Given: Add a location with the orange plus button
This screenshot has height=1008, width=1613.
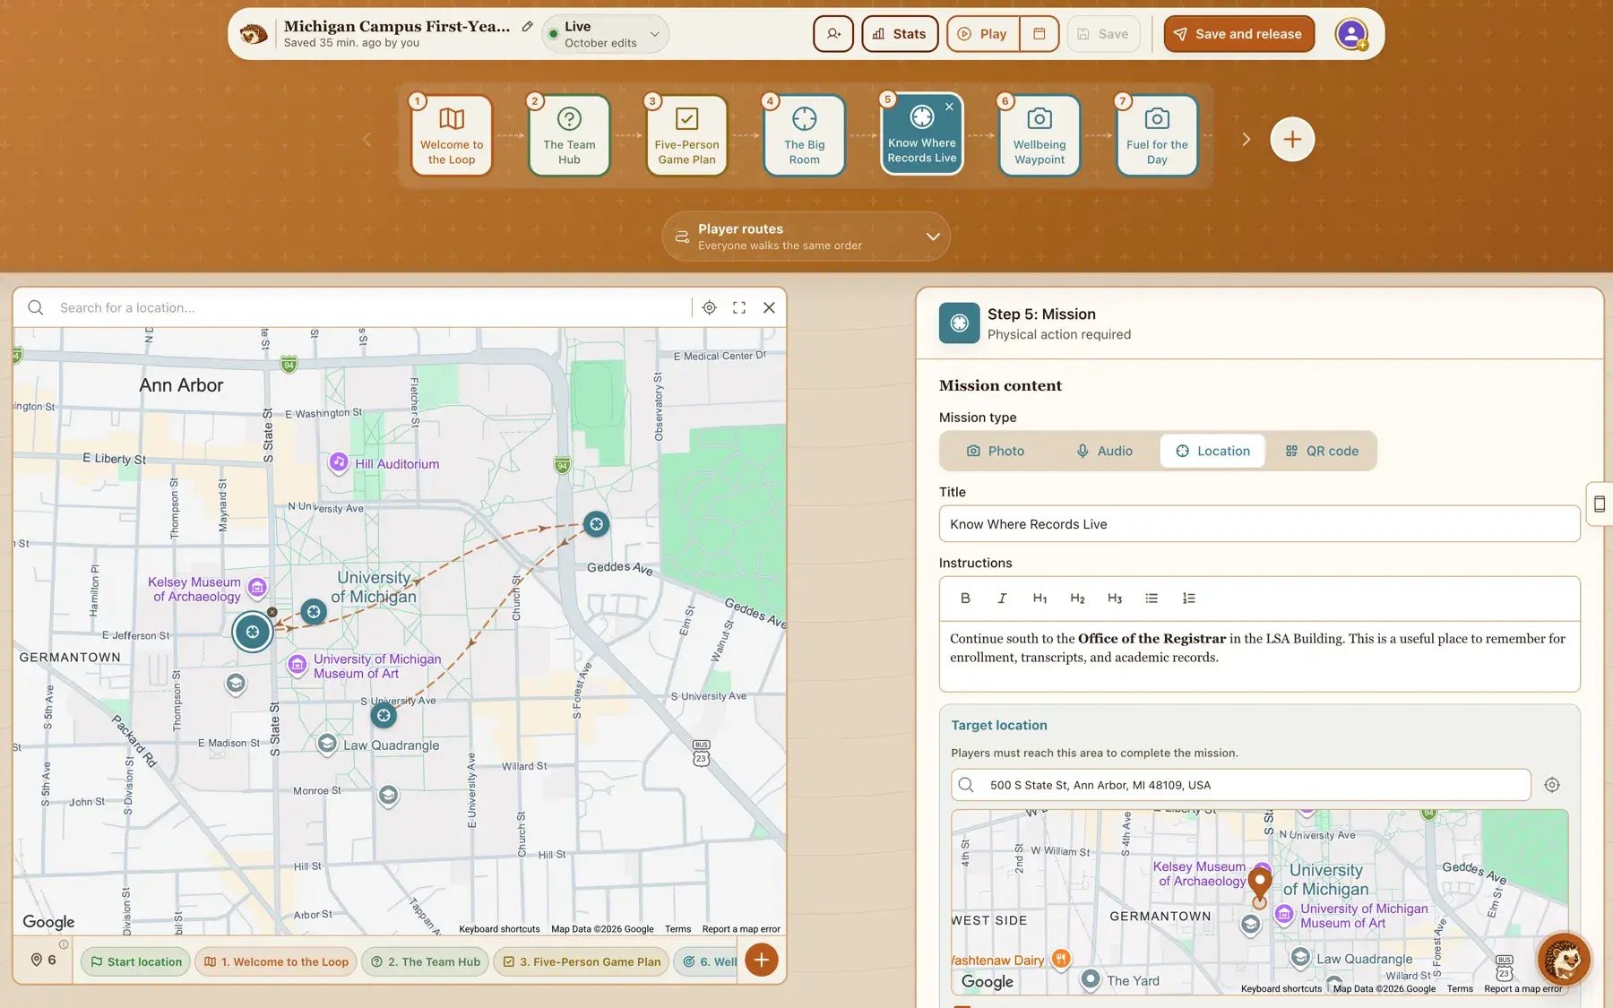Looking at the screenshot, I should (761, 960).
